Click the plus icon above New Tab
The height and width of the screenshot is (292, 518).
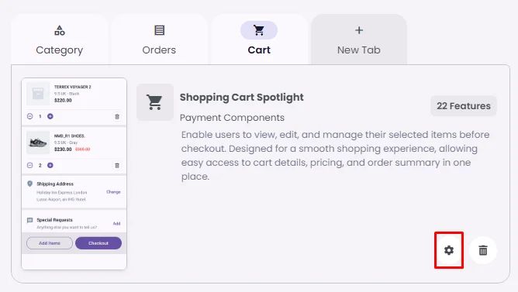coord(359,30)
